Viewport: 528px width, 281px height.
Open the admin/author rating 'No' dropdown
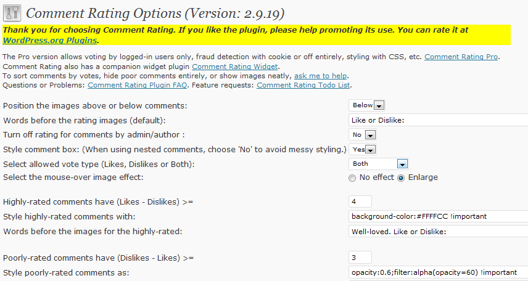362,134
